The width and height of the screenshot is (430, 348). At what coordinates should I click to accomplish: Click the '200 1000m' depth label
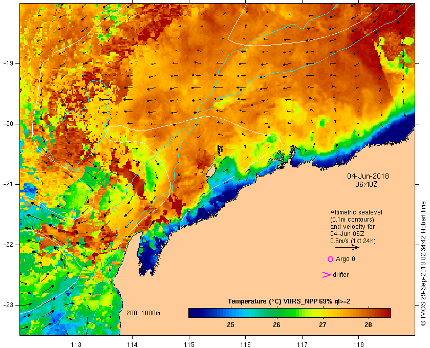pos(143,313)
